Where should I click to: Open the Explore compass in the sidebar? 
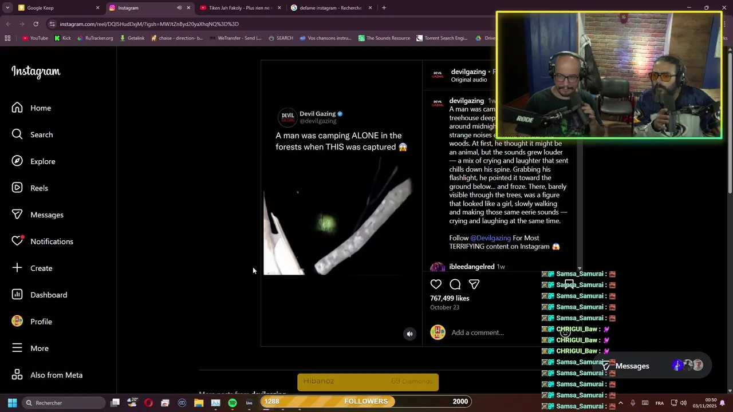[x=34, y=161]
